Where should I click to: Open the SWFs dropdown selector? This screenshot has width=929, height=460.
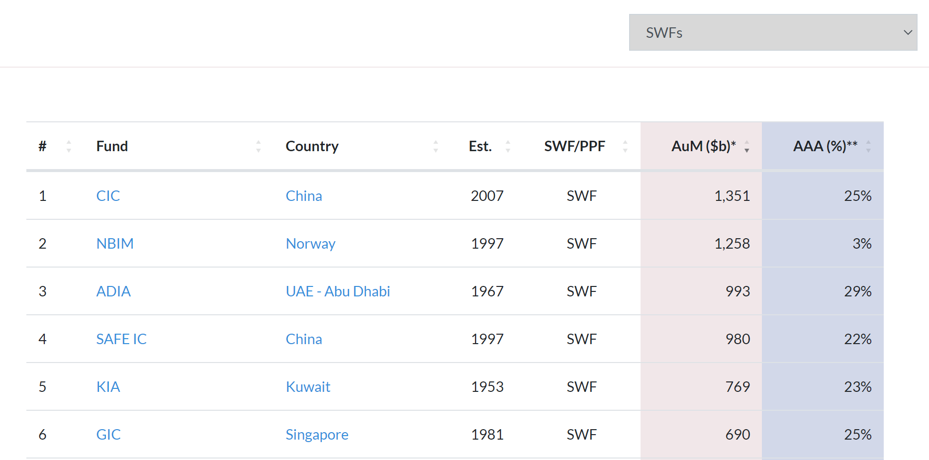[773, 32]
